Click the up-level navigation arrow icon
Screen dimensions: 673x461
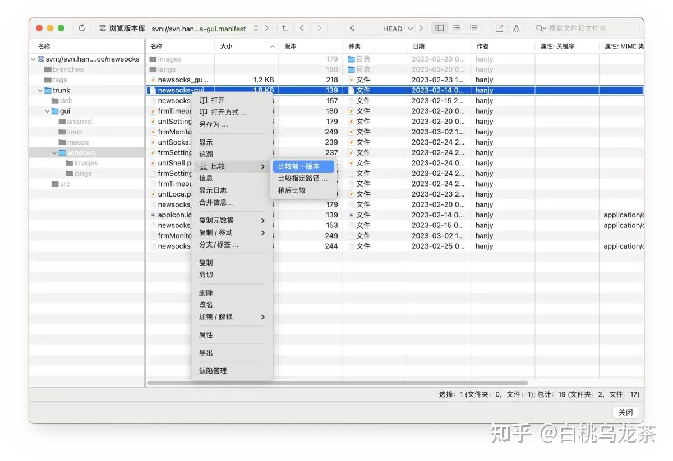coord(285,27)
